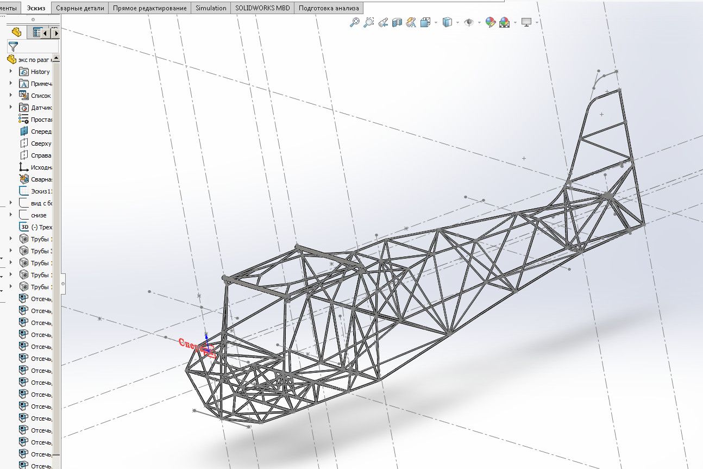703x469 pixels.
Task: Open the Dynamic Annotation Views icon
Action: [x=411, y=22]
